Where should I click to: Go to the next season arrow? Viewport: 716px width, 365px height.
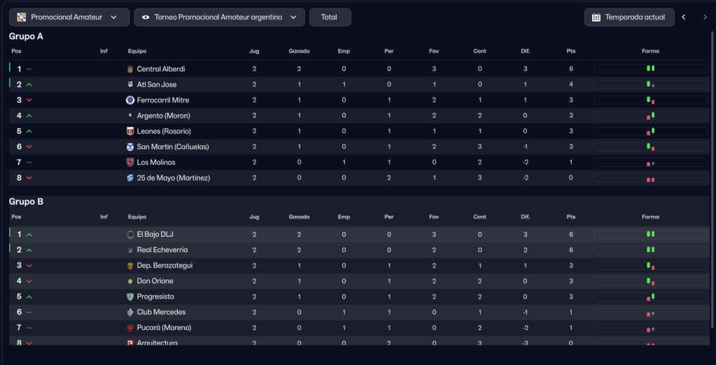pyautogui.click(x=705, y=18)
